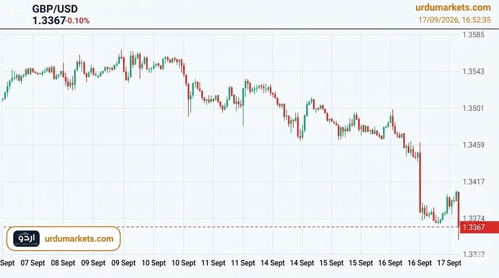Click the black Urdu logo badge

click(26, 239)
